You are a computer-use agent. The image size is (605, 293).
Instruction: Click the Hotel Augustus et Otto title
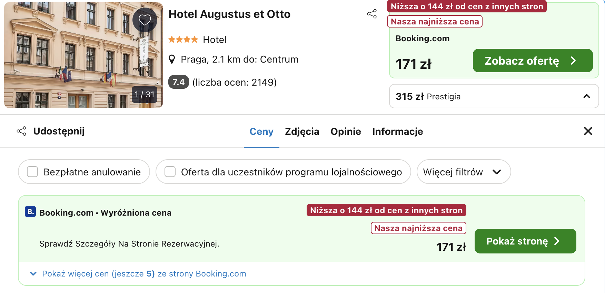pyautogui.click(x=229, y=14)
